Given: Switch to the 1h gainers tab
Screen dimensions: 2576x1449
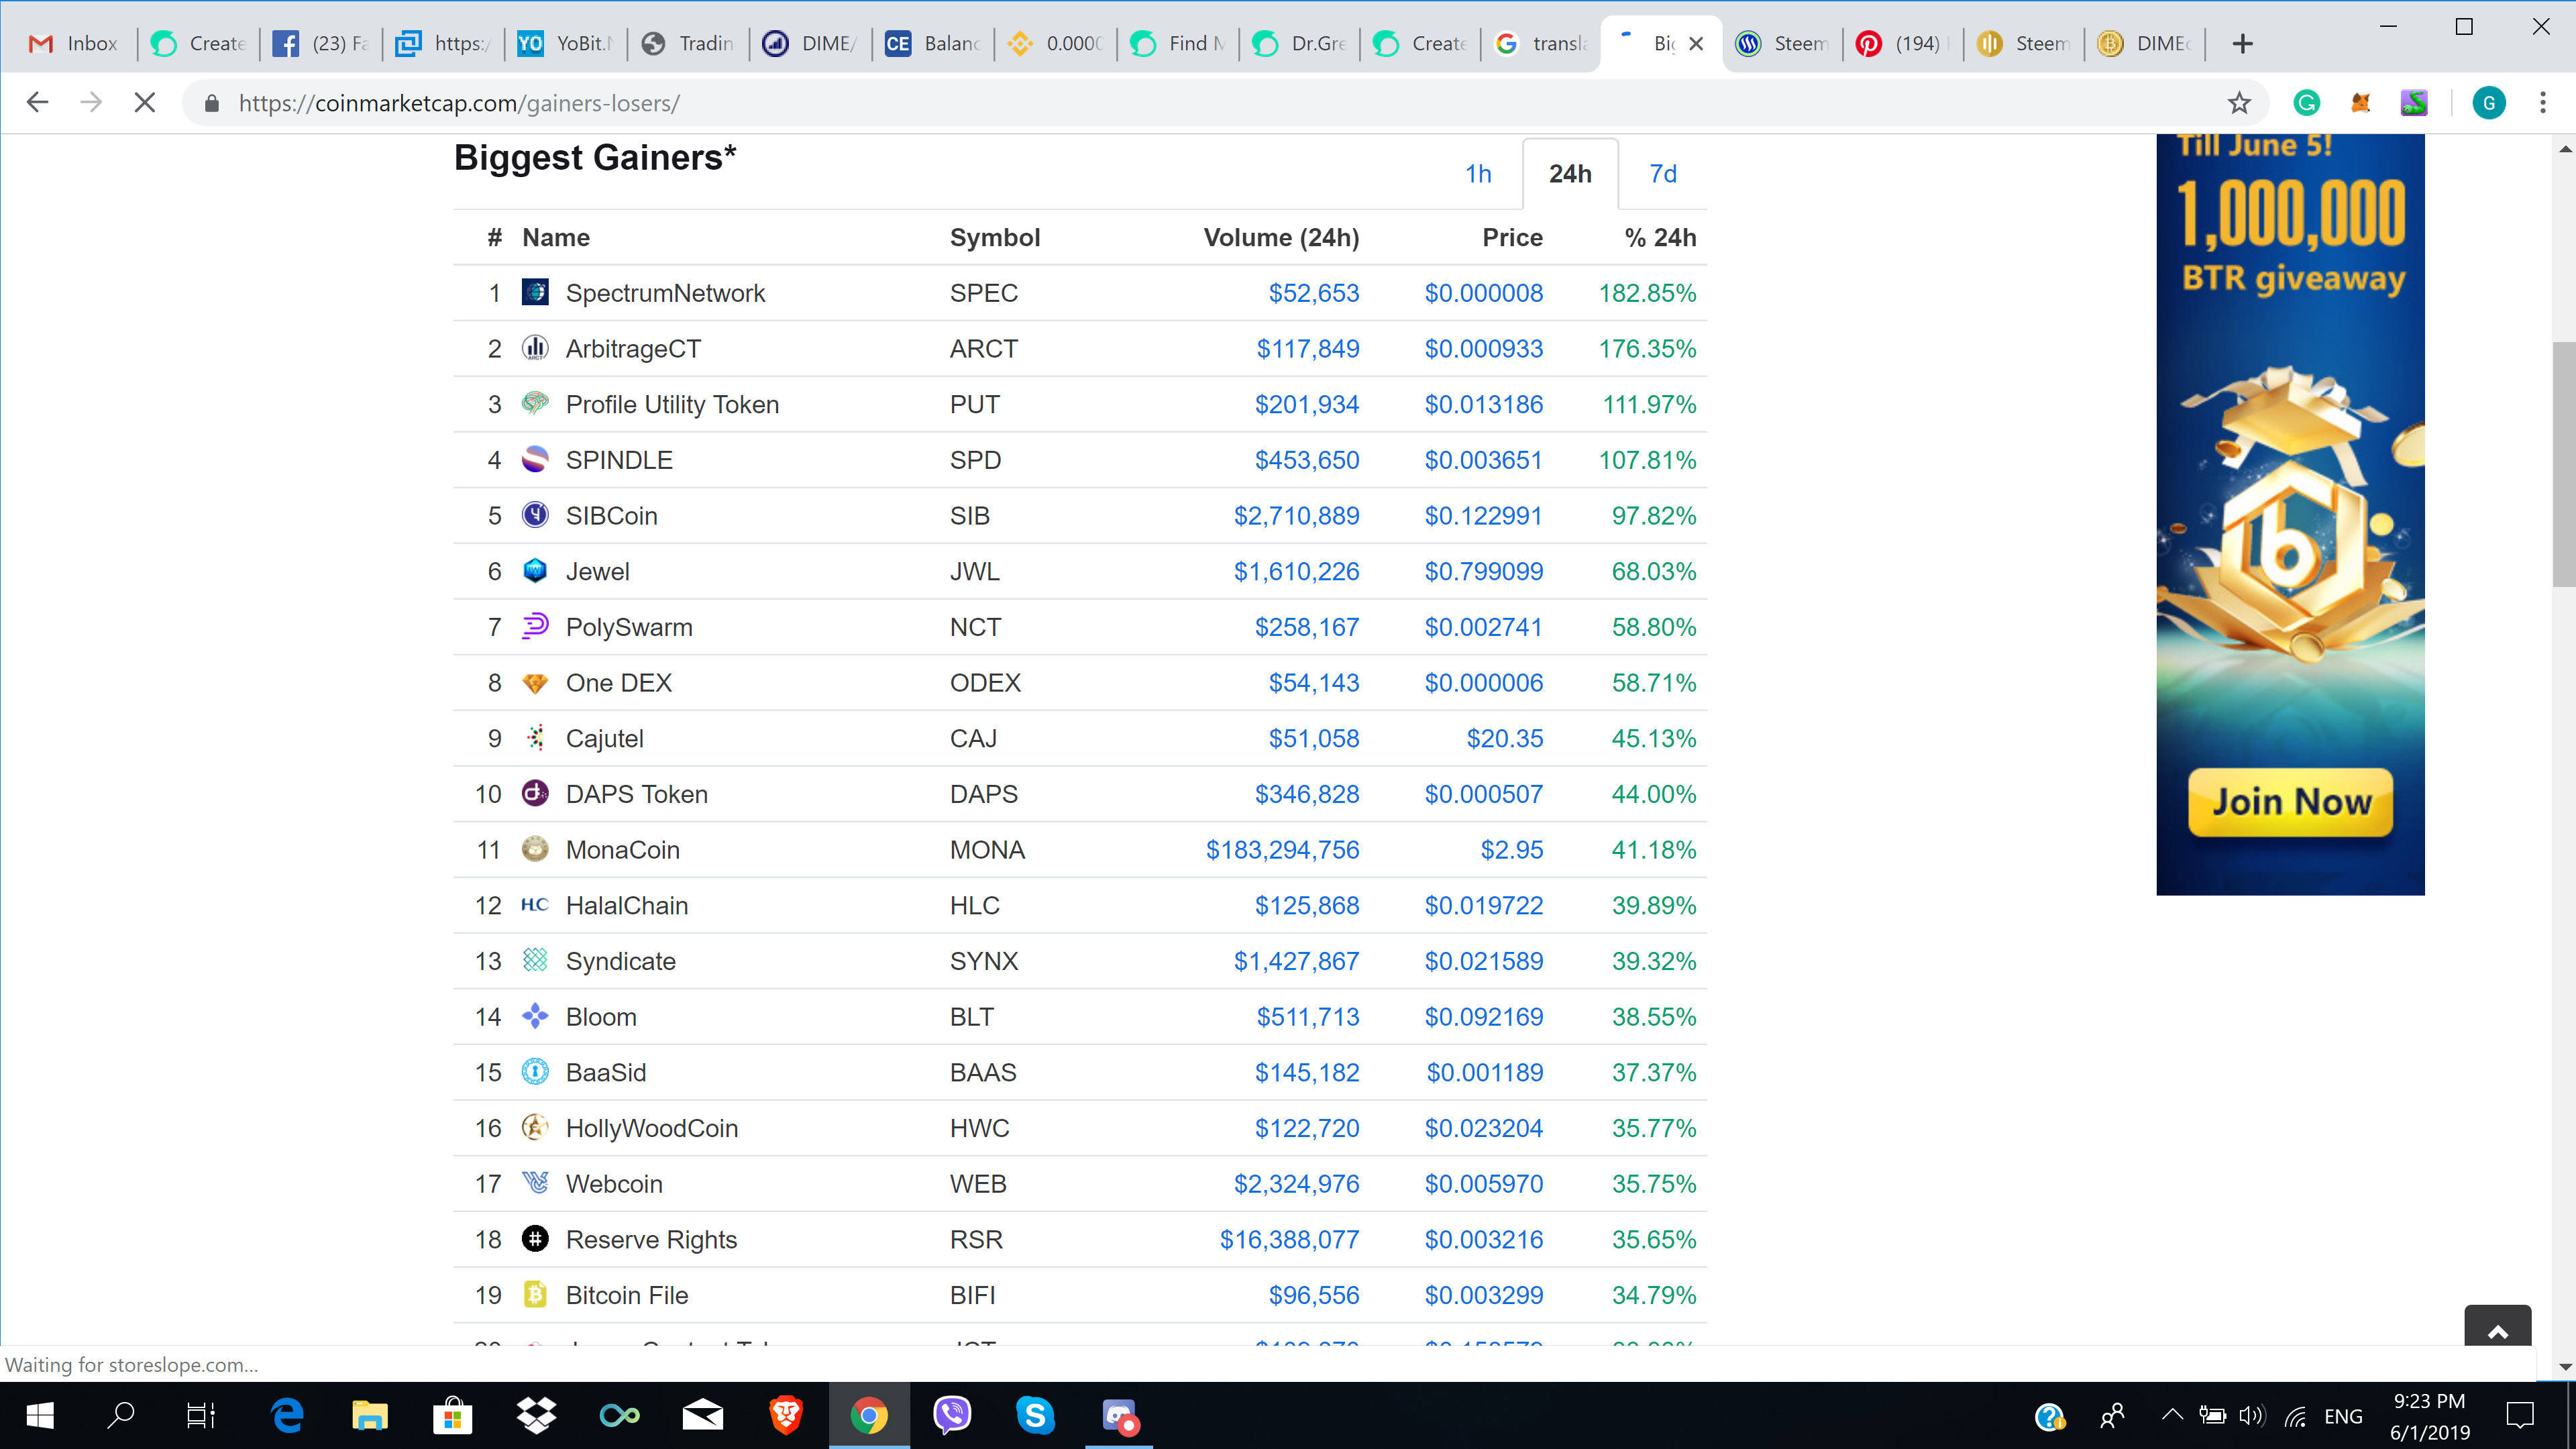Looking at the screenshot, I should [1478, 174].
